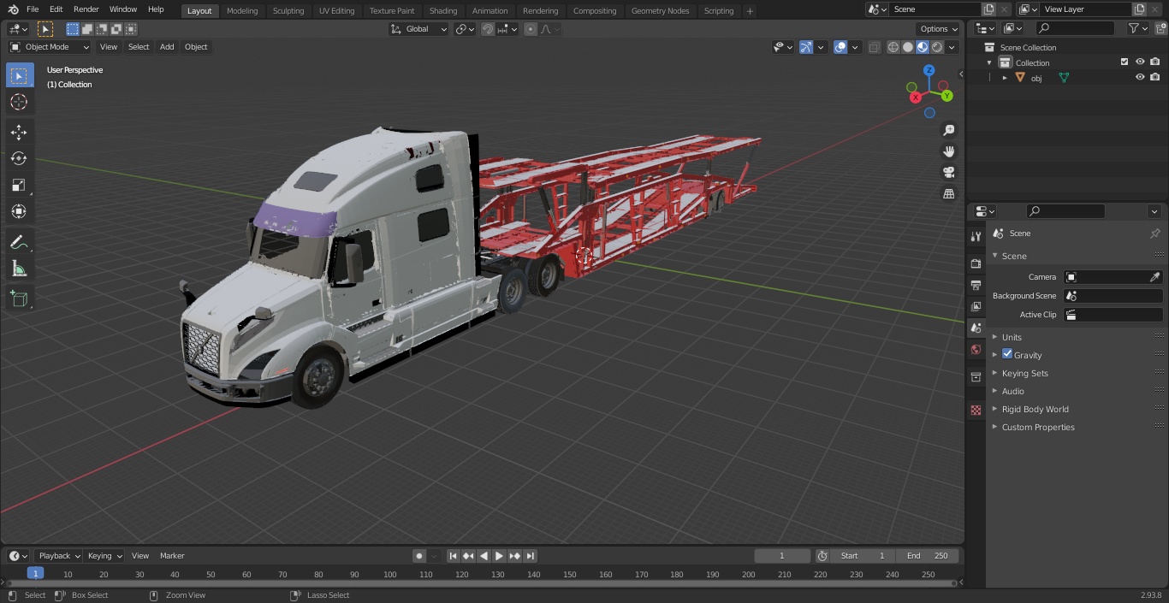Open the Render menu
Image resolution: width=1169 pixels, height=603 pixels.
[x=86, y=9]
